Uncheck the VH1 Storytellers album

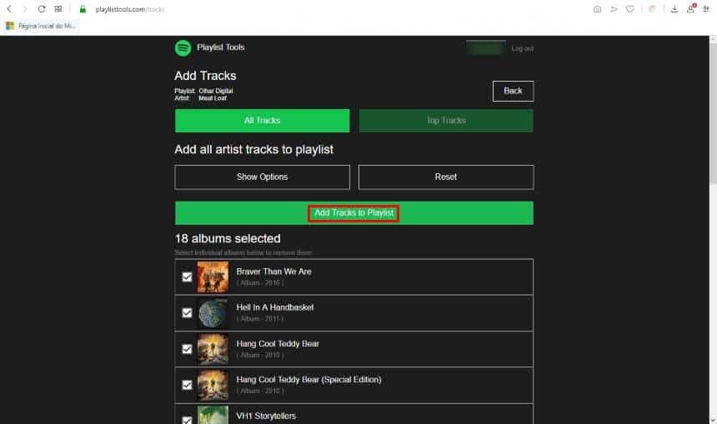pyautogui.click(x=187, y=420)
